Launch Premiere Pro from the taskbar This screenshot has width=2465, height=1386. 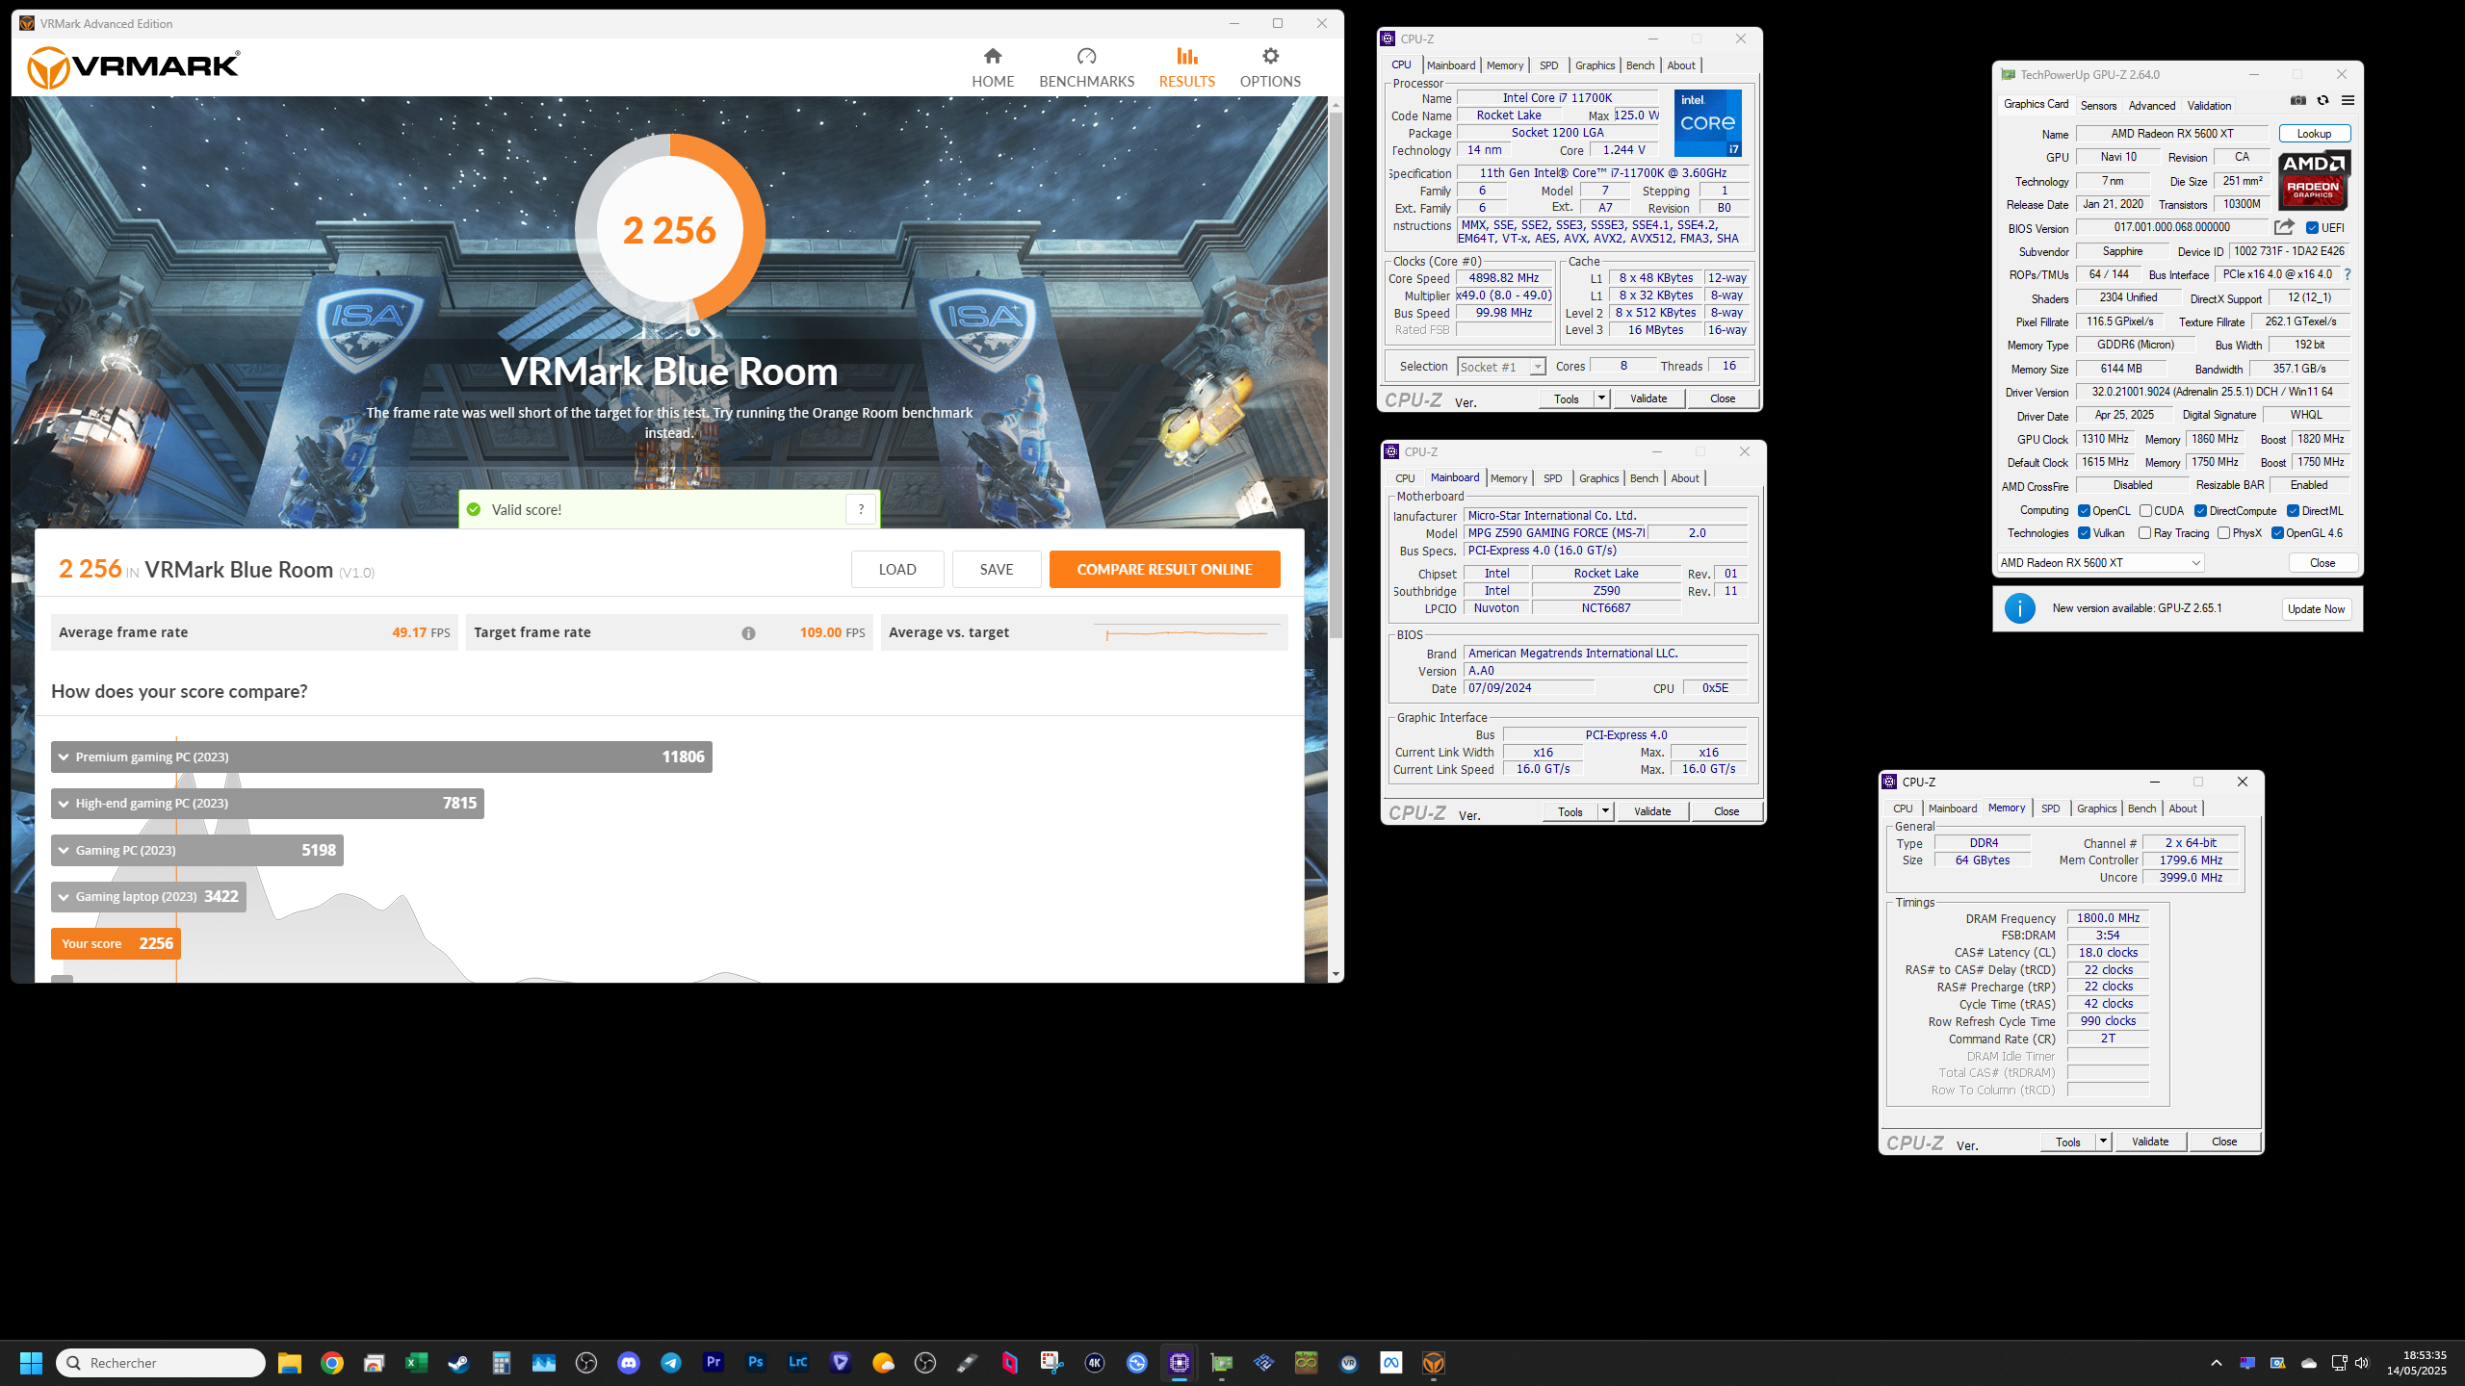[x=713, y=1363]
